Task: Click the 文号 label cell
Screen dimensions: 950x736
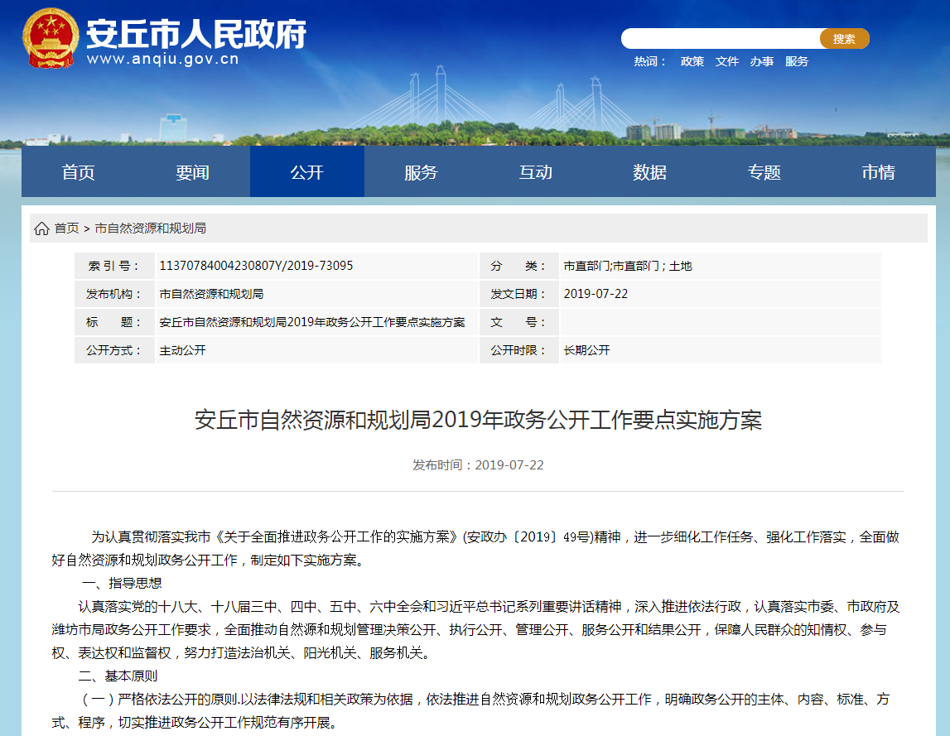Action: pyautogui.click(x=518, y=322)
